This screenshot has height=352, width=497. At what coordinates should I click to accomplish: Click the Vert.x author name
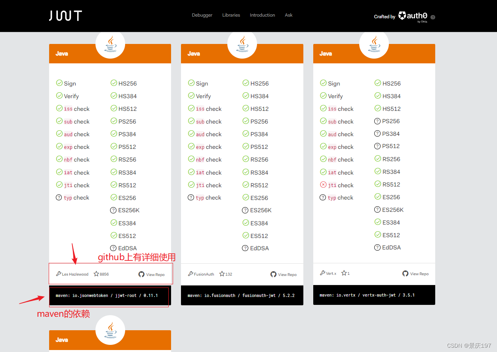click(331, 273)
